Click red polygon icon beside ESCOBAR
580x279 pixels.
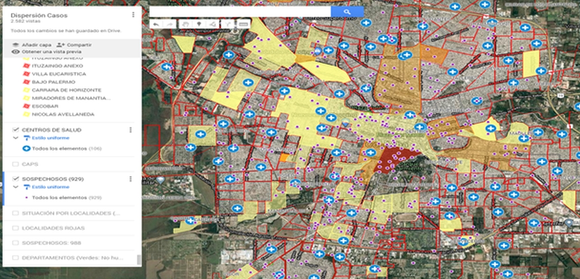(x=26, y=106)
